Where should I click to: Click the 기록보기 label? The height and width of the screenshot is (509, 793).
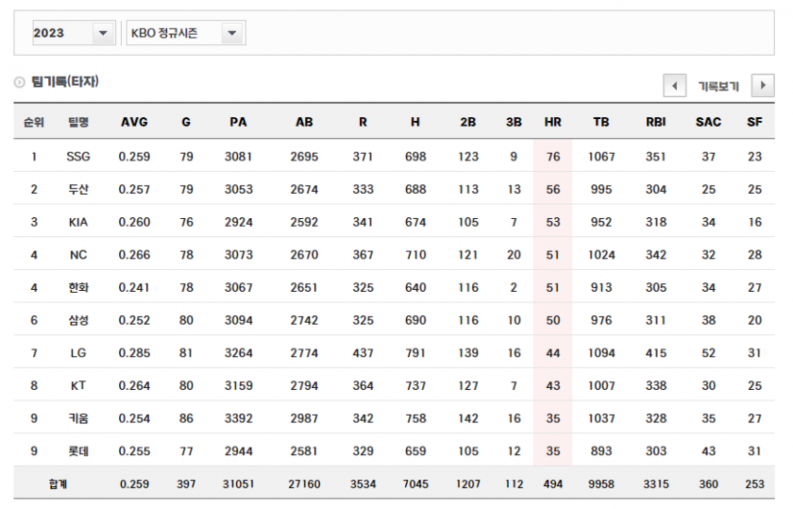(718, 86)
